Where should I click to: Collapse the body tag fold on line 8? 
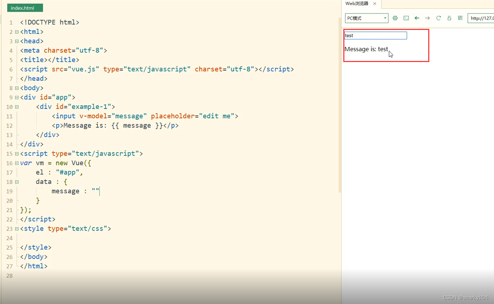[x=17, y=88]
